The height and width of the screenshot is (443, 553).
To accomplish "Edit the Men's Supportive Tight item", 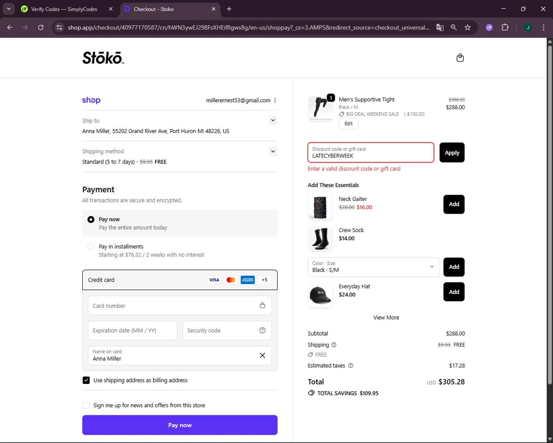I will (x=348, y=124).
